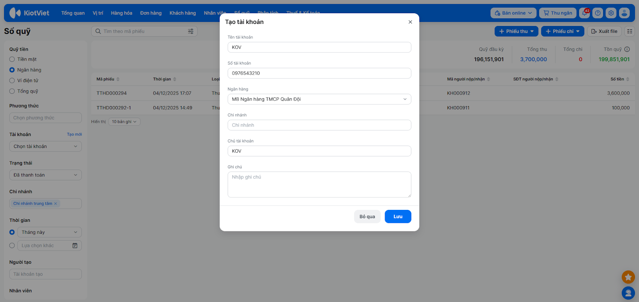639x302 pixels.
Task: Open the Đơn hàng menu
Action: pos(151,13)
